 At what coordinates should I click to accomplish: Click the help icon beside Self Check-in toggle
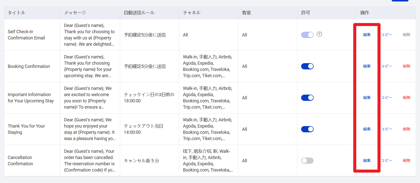[319, 34]
